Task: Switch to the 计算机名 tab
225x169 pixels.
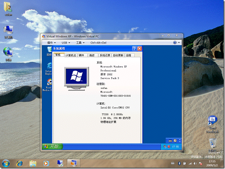Action: click(71, 56)
